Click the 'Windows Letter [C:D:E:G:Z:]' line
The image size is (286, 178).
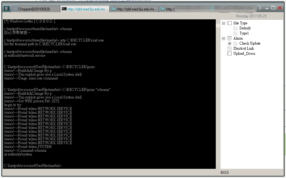30,21
